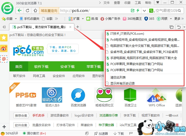
Task: Open the 工具 menu
Action: [x=138, y=3]
